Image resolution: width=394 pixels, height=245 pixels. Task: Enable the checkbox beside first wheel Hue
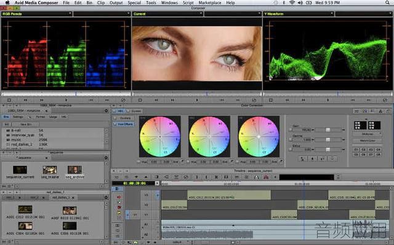pos(139,162)
